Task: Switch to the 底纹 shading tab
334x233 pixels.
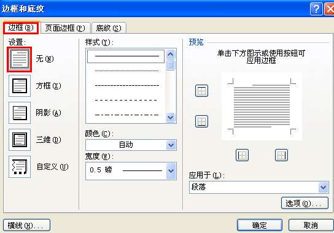Action: tap(109, 28)
